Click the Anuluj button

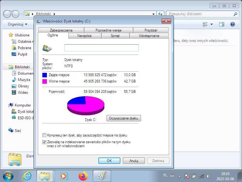click(x=134, y=161)
